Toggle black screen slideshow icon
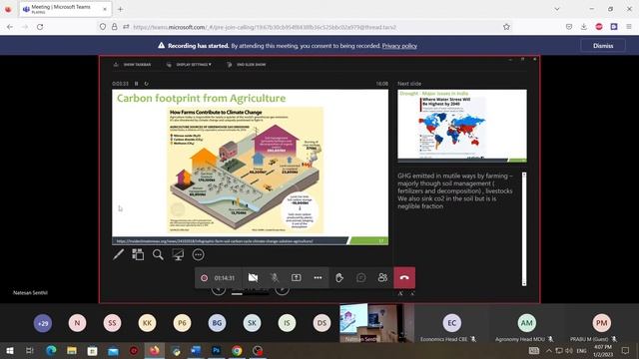The width and height of the screenshot is (639, 359). coord(178,255)
